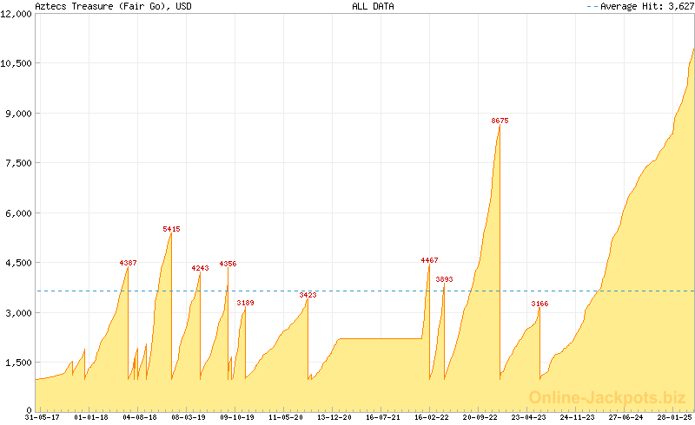Click the 3166 peak value label

[539, 304]
